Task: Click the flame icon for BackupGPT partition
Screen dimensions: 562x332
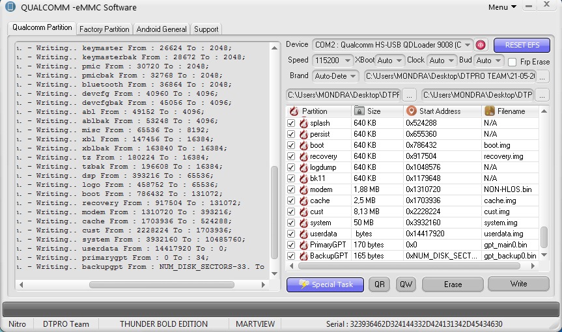Action: click(303, 256)
